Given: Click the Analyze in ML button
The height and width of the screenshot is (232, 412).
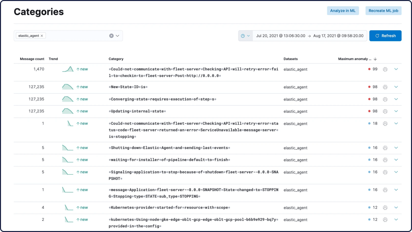Looking at the screenshot, I should click(343, 11).
